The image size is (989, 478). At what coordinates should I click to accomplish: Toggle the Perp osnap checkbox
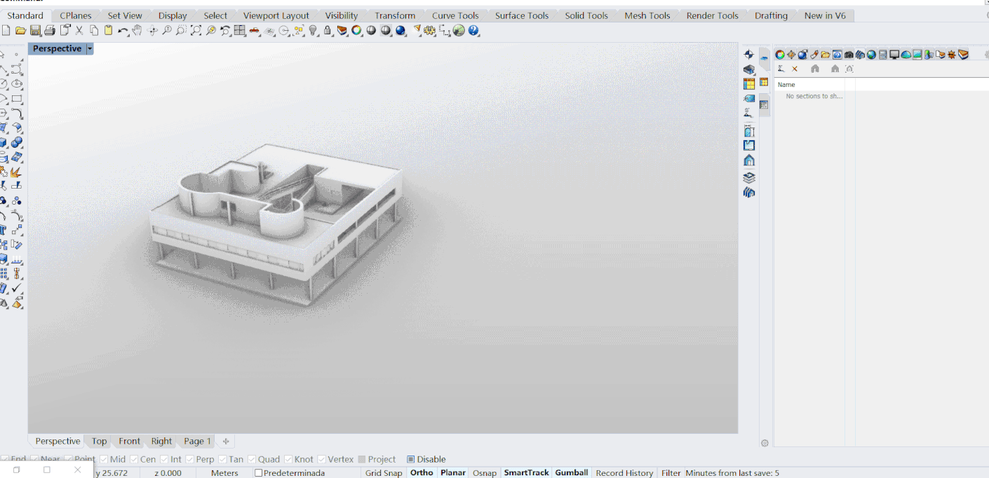189,459
